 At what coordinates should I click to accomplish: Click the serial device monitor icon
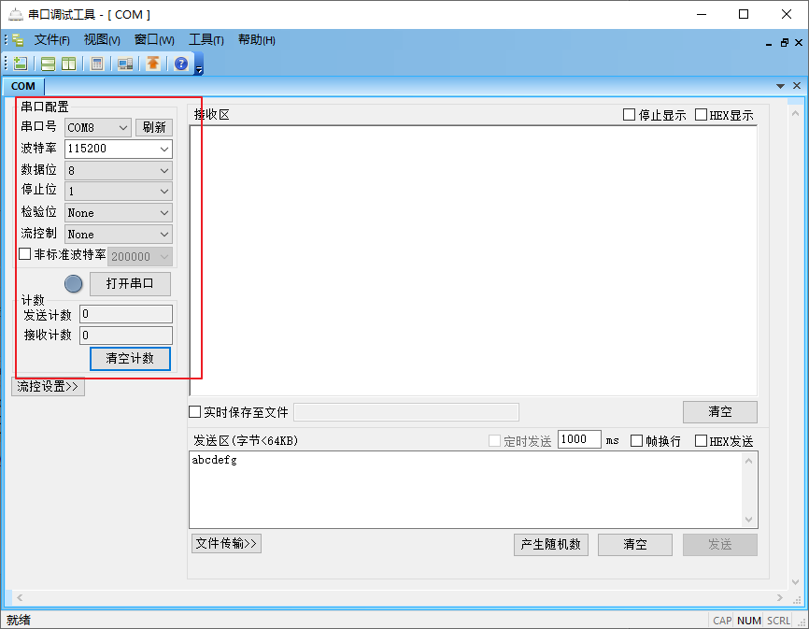[x=124, y=63]
